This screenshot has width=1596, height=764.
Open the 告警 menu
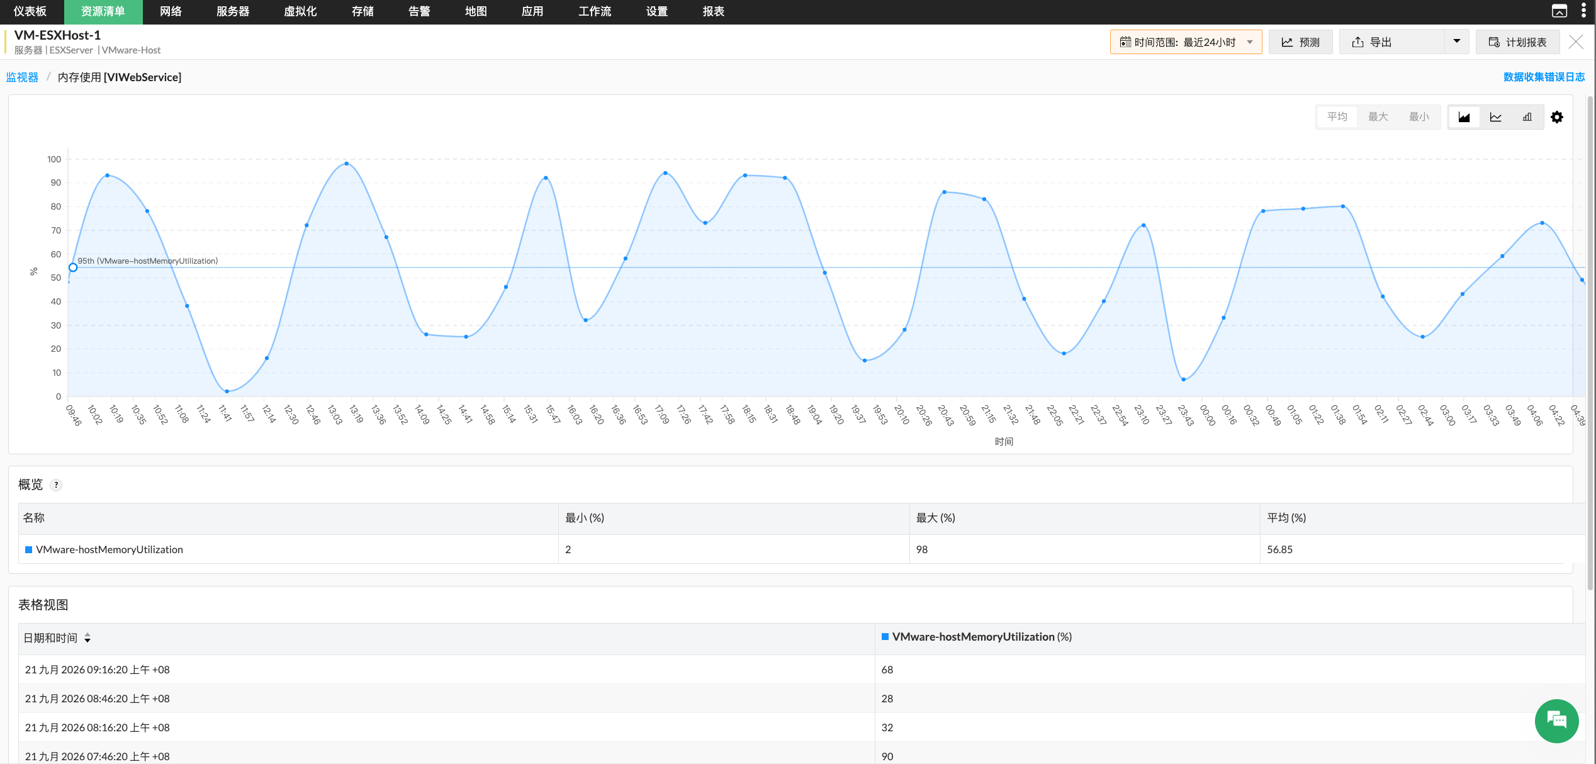point(419,11)
